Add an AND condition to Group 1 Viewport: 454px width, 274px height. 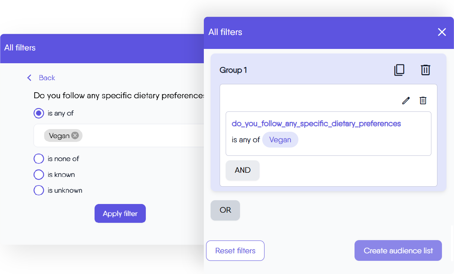click(x=243, y=170)
